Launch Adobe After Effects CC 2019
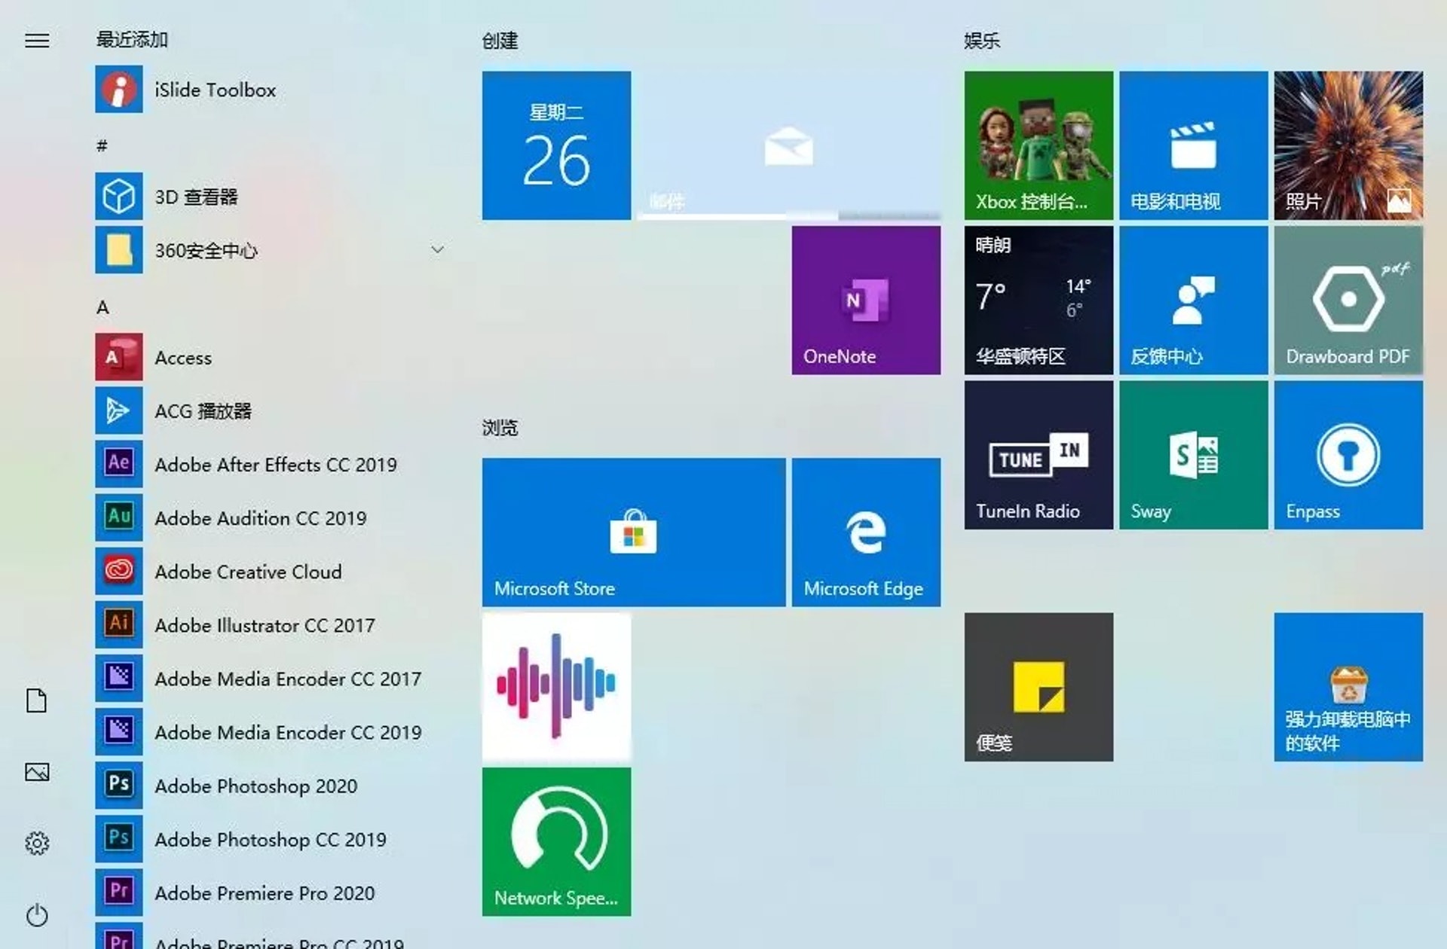This screenshot has width=1447, height=949. 274,465
